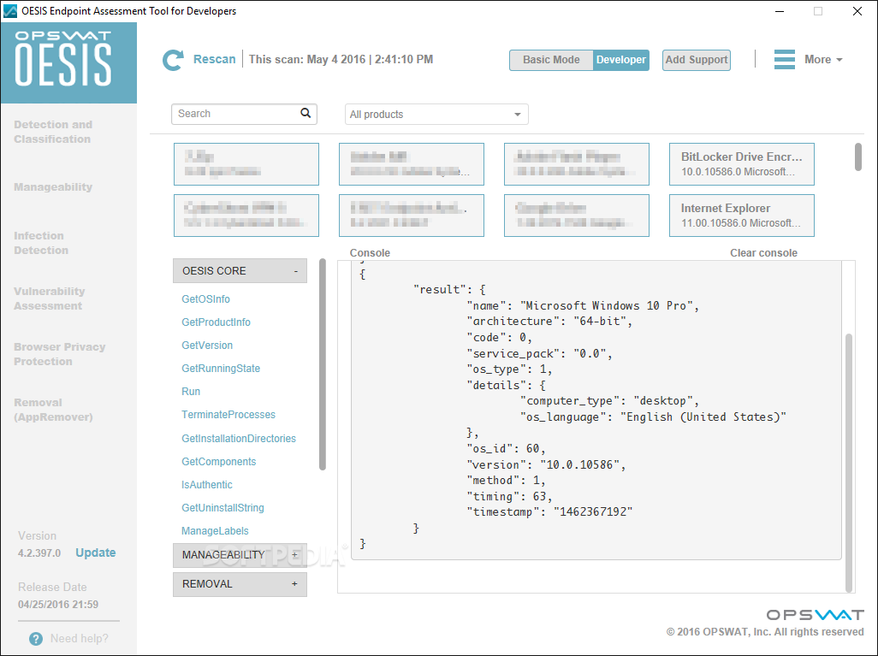This screenshot has height=656, width=878.
Task: Open Browser Privacy Protection section
Action: click(59, 354)
